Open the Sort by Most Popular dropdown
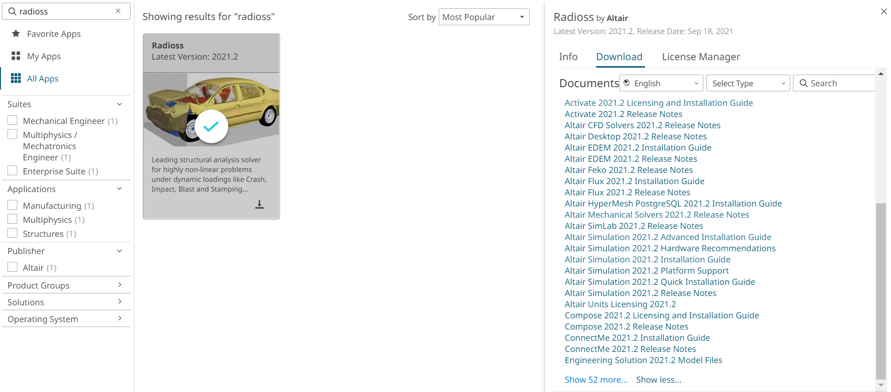 pyautogui.click(x=484, y=17)
